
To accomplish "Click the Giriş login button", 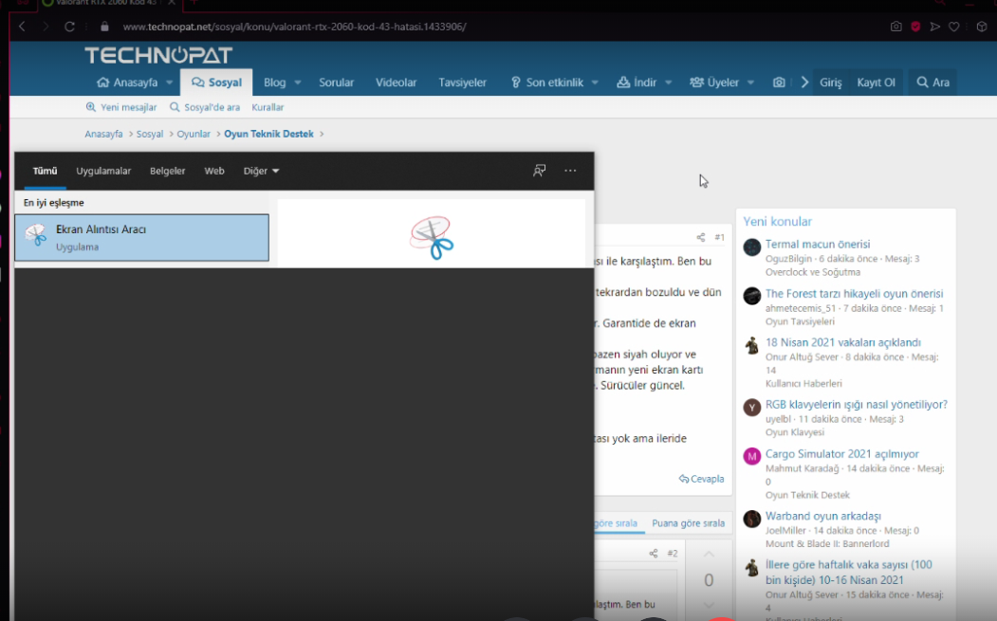I will click(x=830, y=82).
